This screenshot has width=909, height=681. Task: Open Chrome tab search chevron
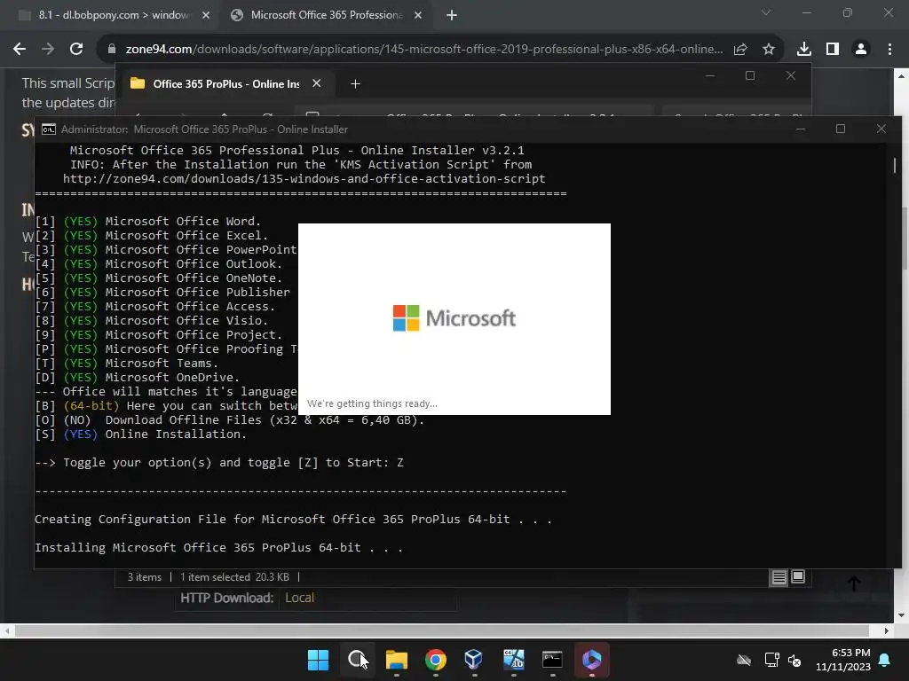766,12
